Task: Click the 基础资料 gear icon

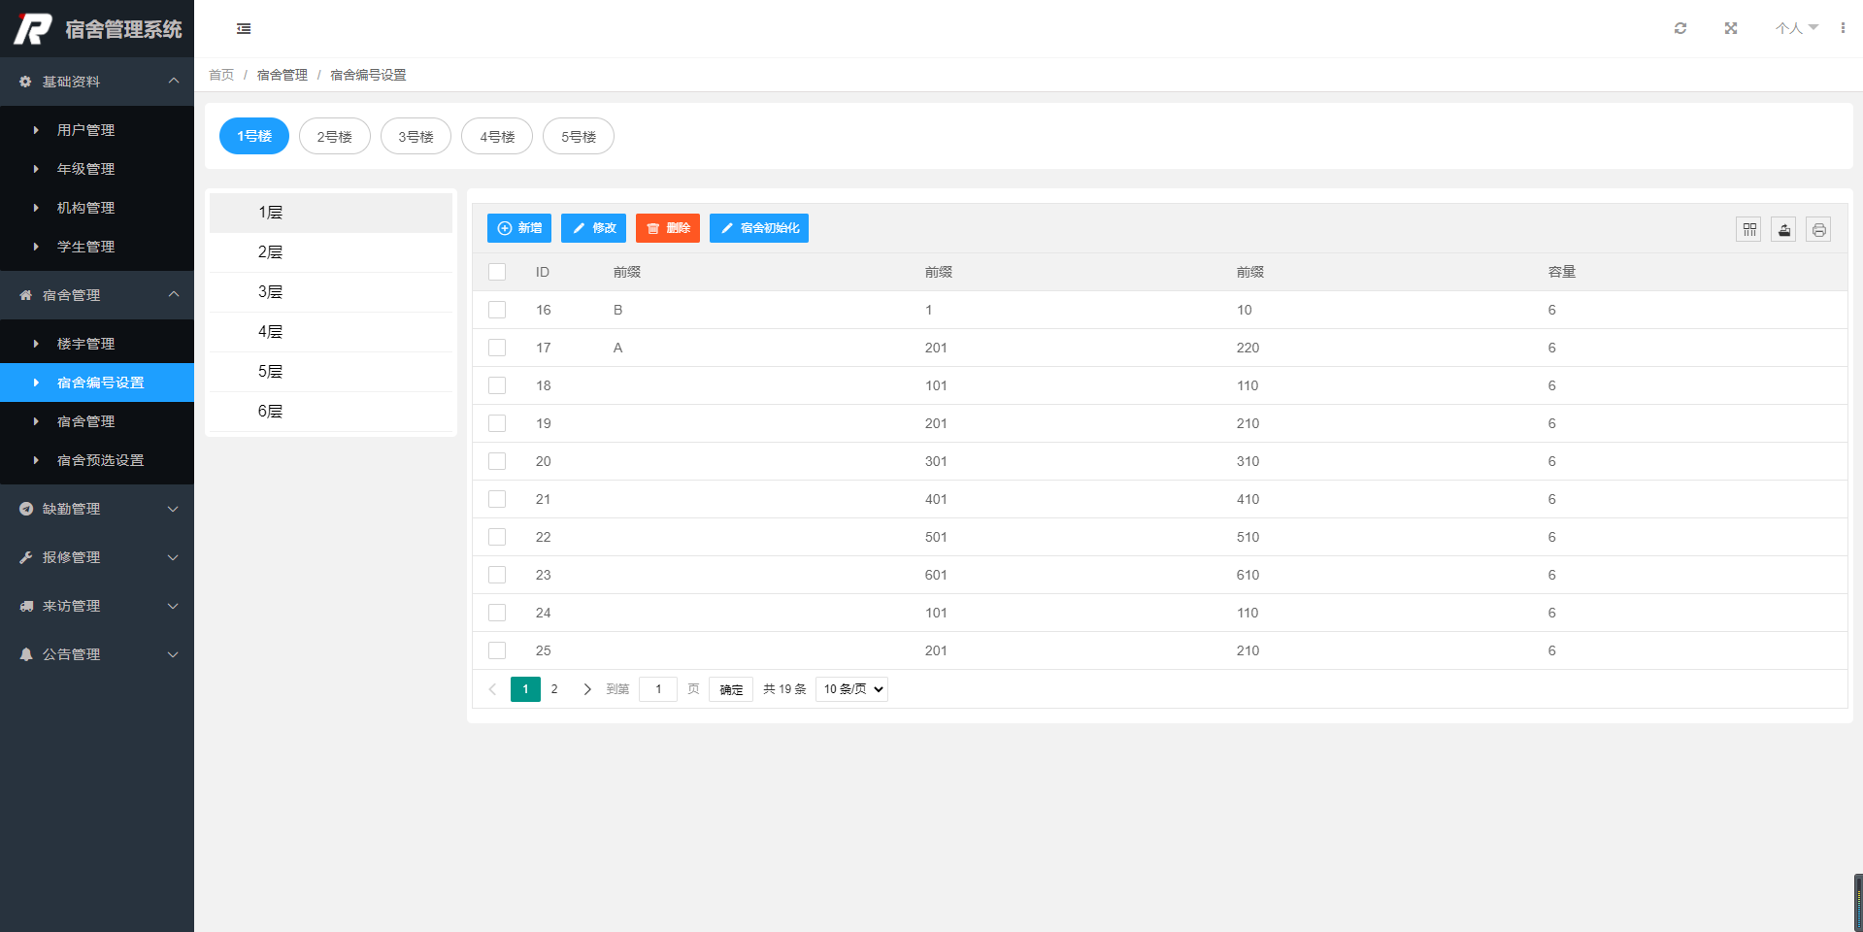Action: pyautogui.click(x=26, y=82)
